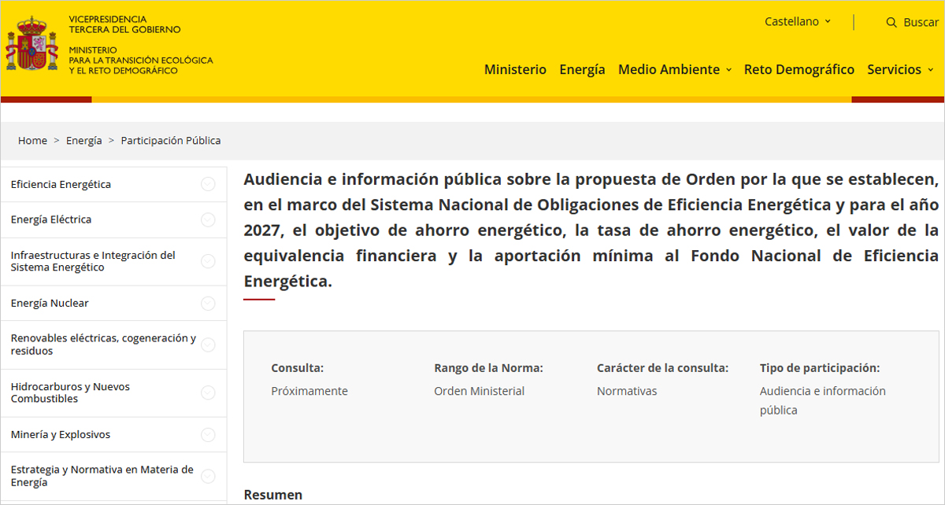Expand the Energía Eléctrica section chevron
Viewport: 945px width, 505px height.
coord(208,219)
